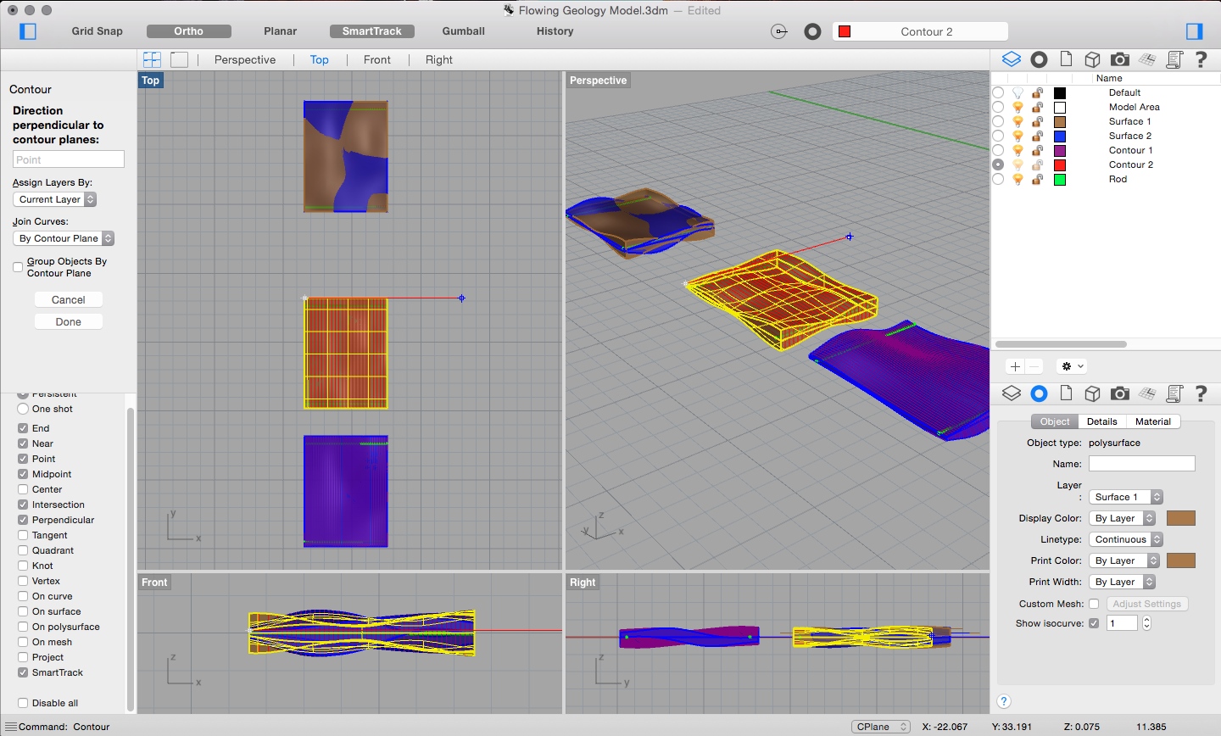Open Print Color By Layer dropdown

1124,560
